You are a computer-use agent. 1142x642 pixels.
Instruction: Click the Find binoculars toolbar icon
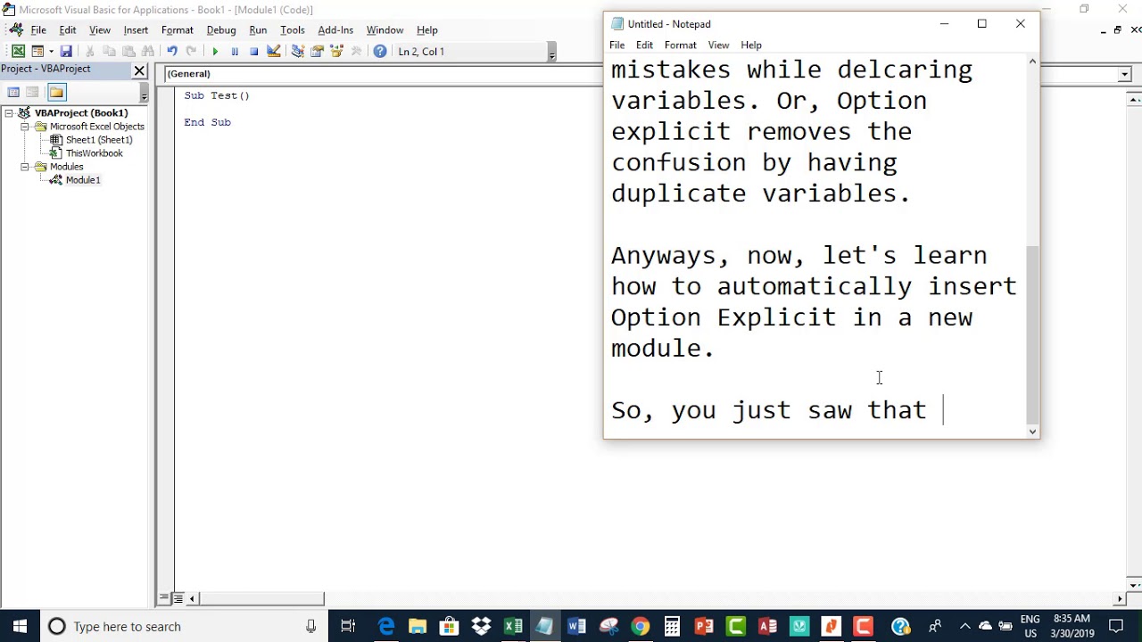(148, 52)
